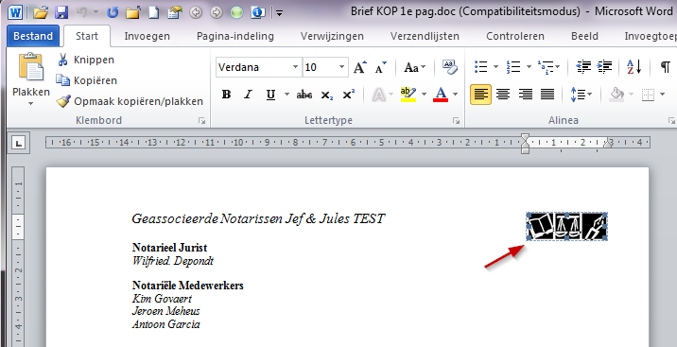Expand the line spacing dropdown

(590, 95)
